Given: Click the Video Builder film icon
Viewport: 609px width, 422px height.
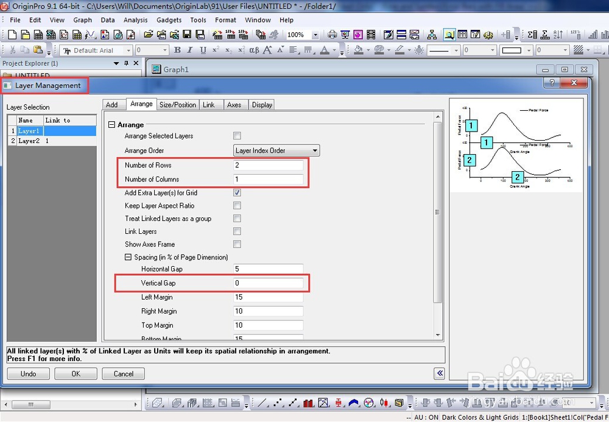Looking at the screenshot, I should pyautogui.click(x=371, y=35).
